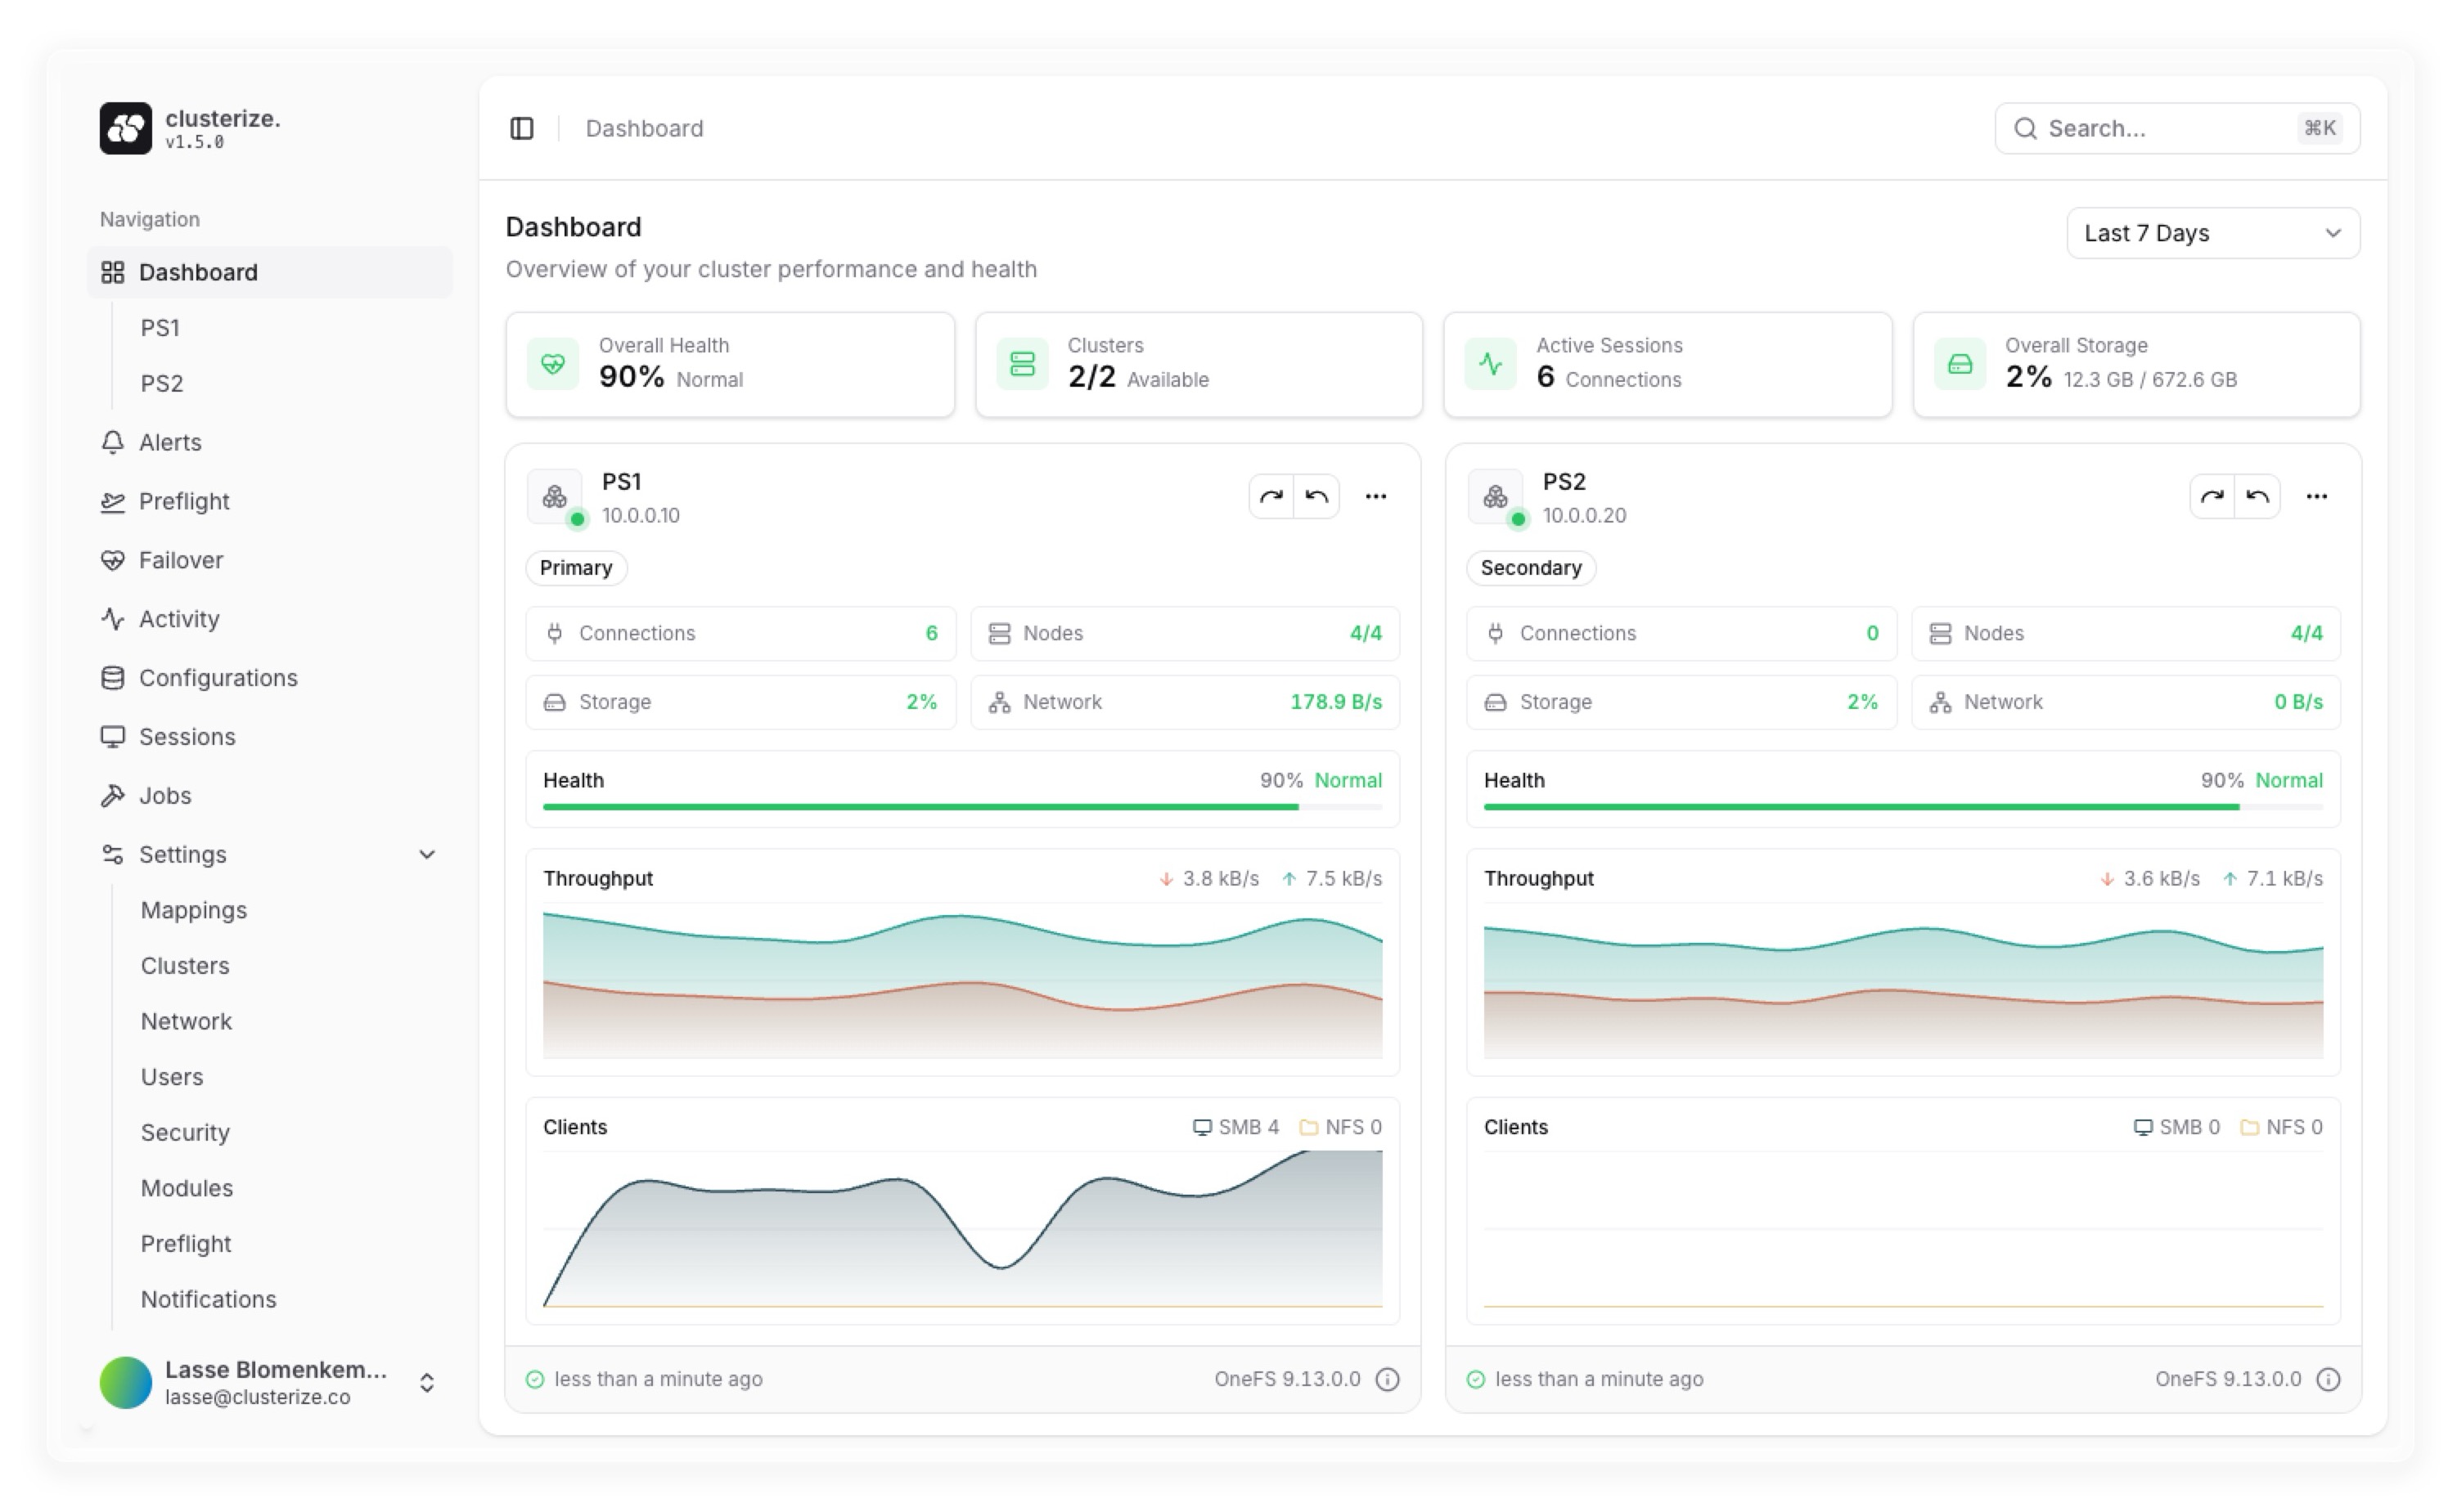Trigger the failover arrow icon on PS1 card
The width and height of the screenshot is (2457, 1512).
pos(1272,496)
